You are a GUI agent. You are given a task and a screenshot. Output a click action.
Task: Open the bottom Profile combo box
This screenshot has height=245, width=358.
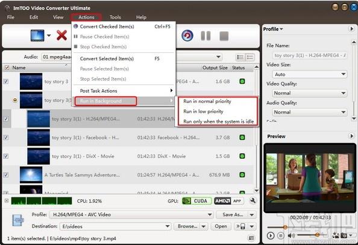pyautogui.click(x=132, y=215)
